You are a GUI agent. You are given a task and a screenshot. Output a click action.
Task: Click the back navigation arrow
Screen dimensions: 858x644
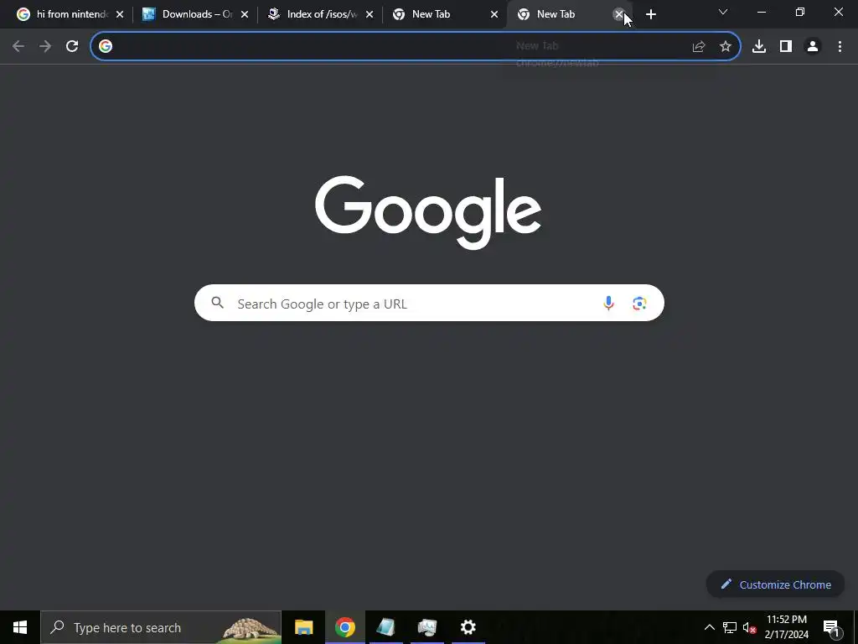click(18, 47)
